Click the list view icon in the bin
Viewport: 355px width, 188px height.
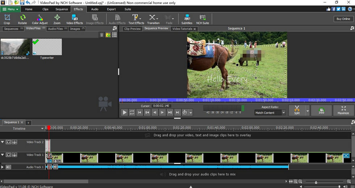(x=114, y=35)
